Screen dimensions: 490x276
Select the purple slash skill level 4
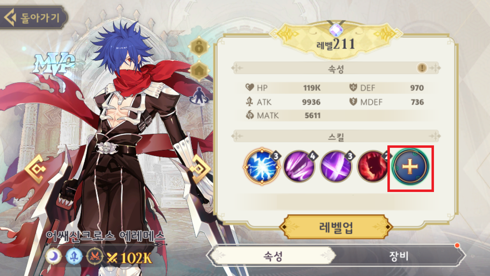click(299, 167)
